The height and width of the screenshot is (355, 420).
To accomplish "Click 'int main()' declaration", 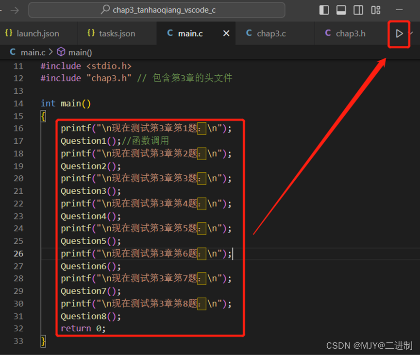I will click(x=66, y=103).
